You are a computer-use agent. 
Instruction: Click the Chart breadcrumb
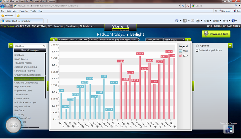pyautogui.click(x=94, y=40)
